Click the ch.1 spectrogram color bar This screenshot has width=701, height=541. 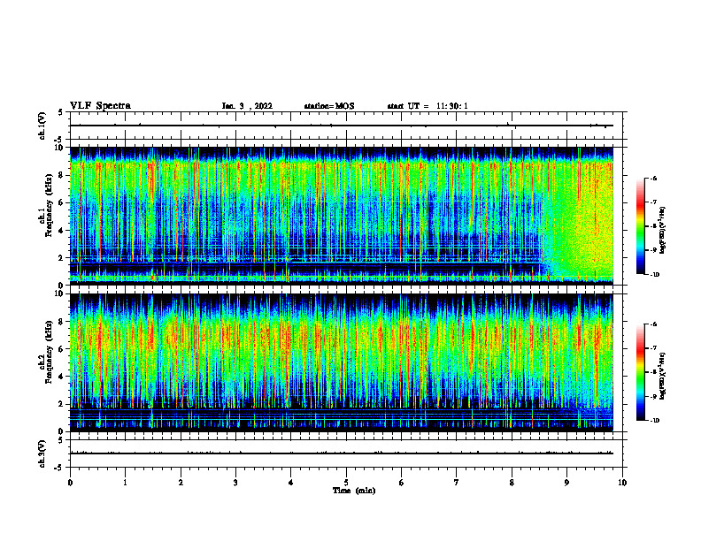[640, 226]
